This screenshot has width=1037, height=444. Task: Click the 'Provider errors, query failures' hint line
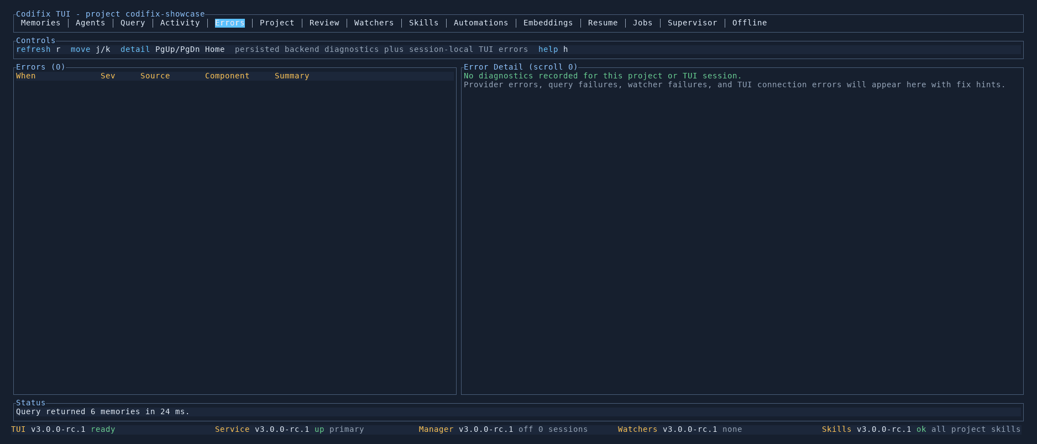[735, 84]
